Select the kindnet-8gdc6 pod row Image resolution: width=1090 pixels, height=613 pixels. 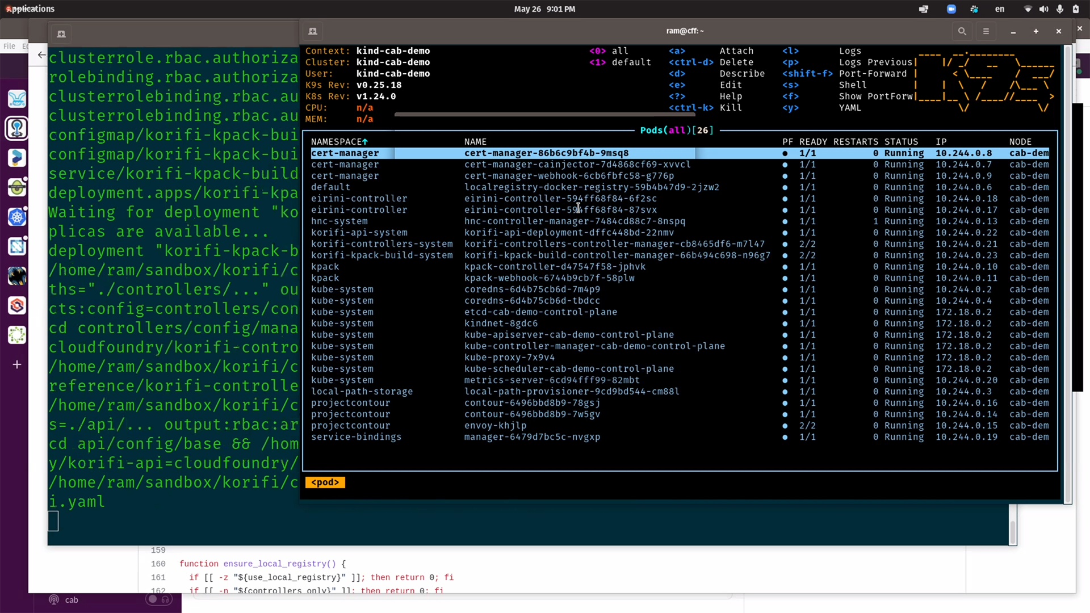[x=680, y=324]
